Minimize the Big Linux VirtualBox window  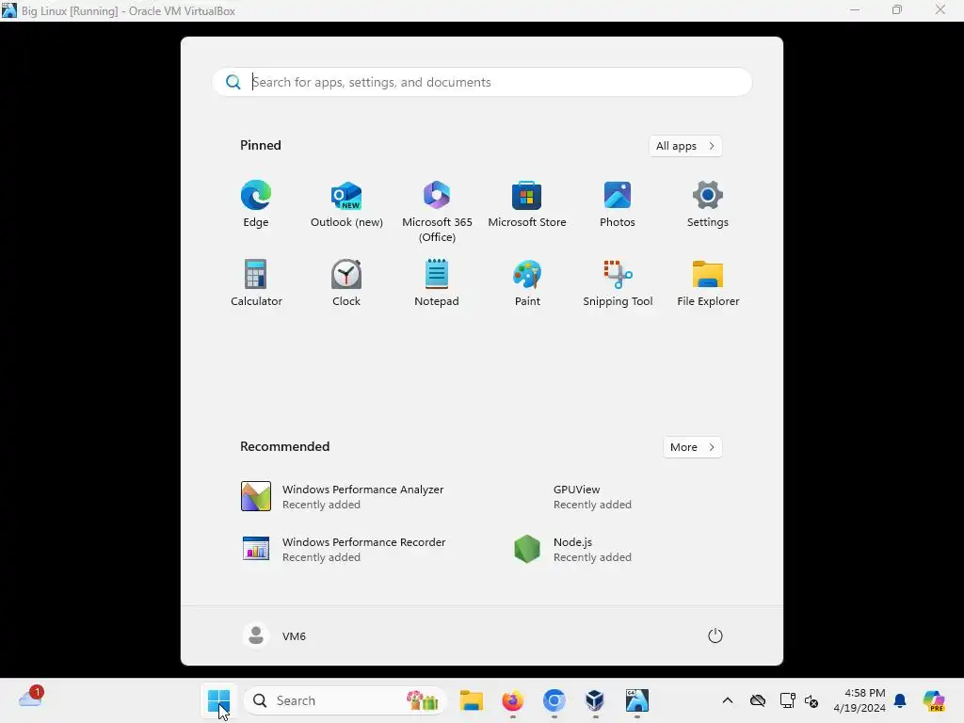[x=855, y=9]
